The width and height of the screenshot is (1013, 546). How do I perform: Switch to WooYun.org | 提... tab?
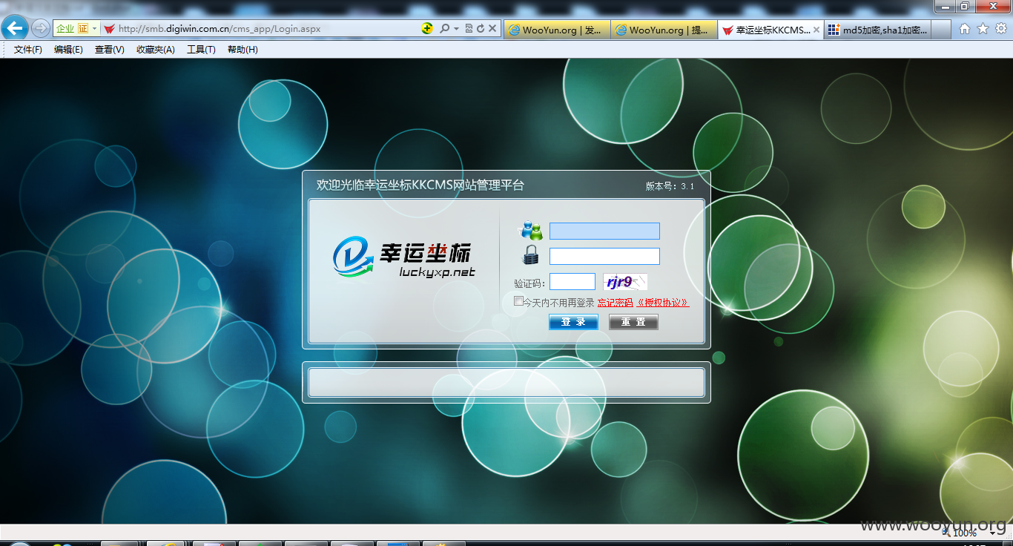coord(664,30)
